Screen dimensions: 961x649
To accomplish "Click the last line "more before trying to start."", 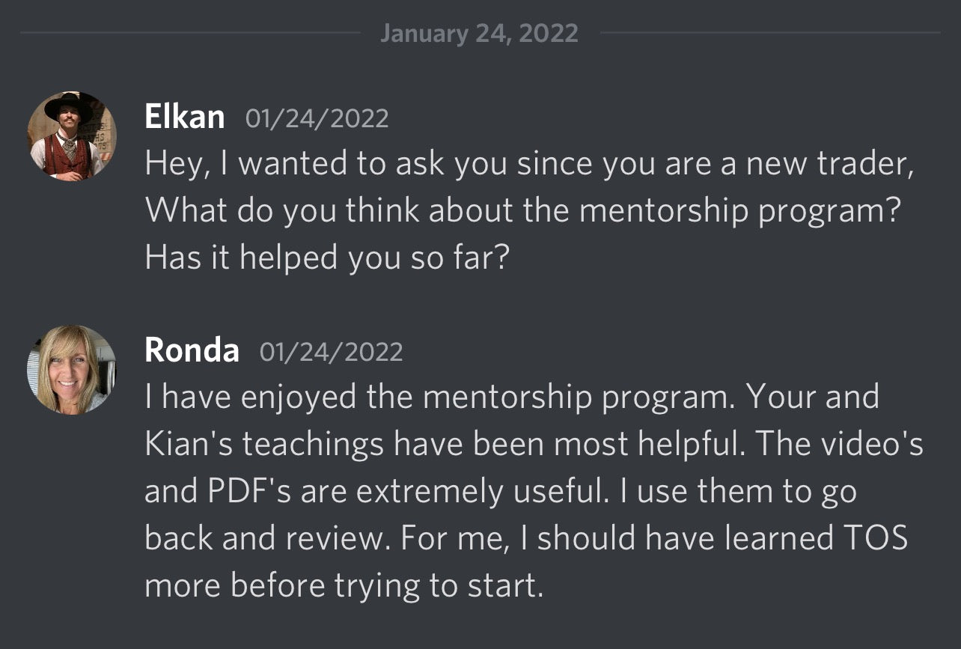I will pyautogui.click(x=343, y=585).
